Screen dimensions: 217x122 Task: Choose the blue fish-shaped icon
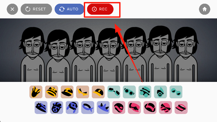pos(87,107)
